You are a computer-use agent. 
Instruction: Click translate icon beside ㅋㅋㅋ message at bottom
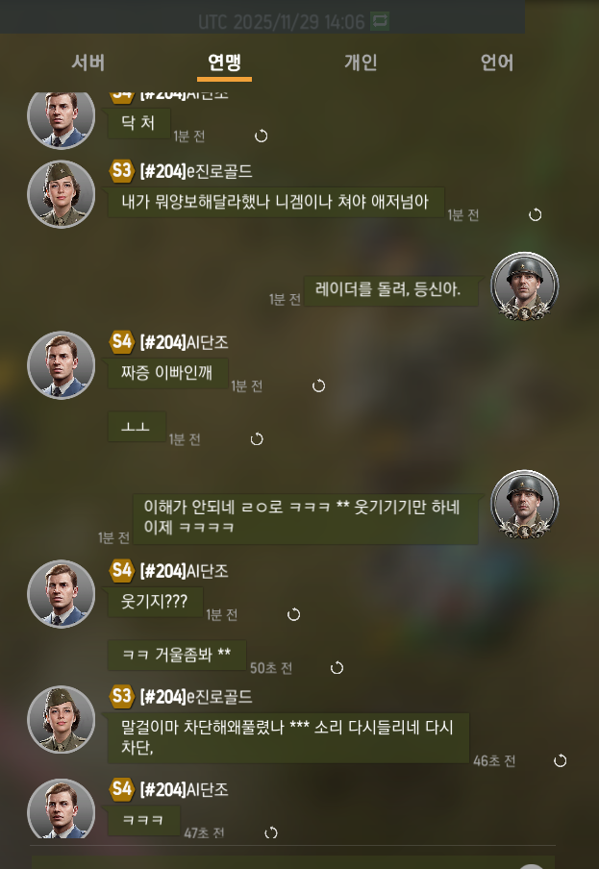[271, 832]
